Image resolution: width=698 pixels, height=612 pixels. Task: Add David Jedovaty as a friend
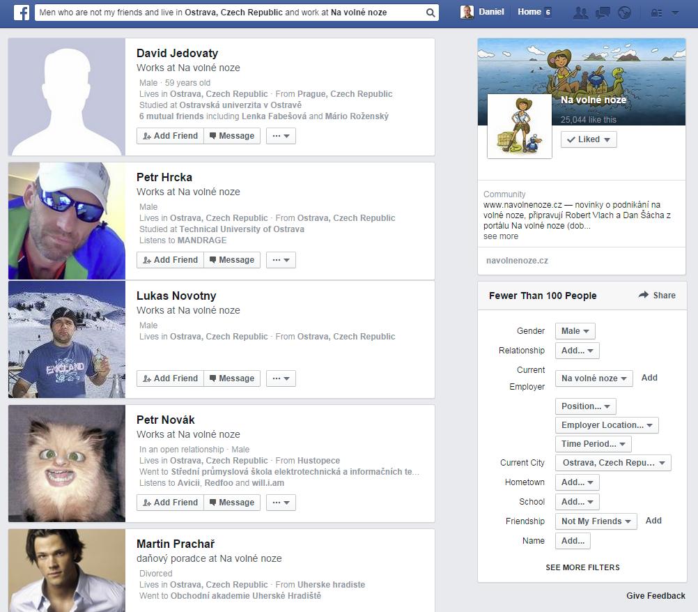click(x=170, y=136)
